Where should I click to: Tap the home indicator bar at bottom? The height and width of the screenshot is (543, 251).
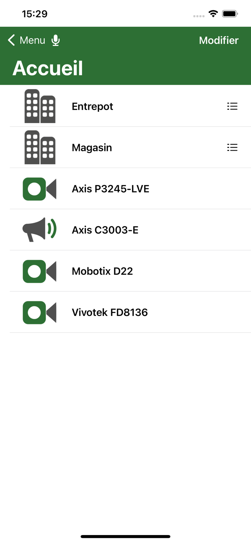125,536
